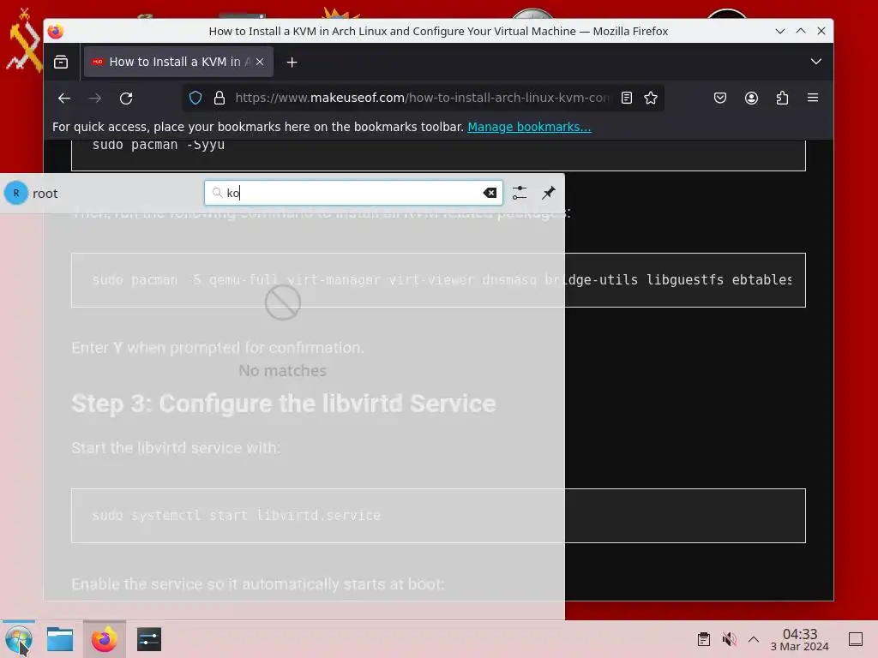
Task: Open desktop icon at top-left corner
Action: tap(23, 40)
